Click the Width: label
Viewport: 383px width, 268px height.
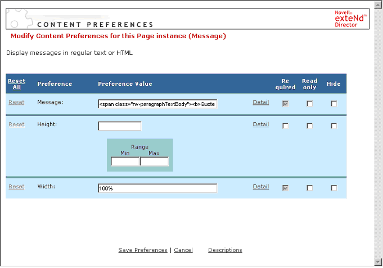click(x=46, y=187)
